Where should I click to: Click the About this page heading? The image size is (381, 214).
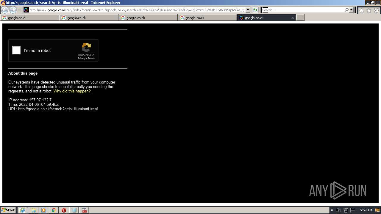[x=23, y=73]
